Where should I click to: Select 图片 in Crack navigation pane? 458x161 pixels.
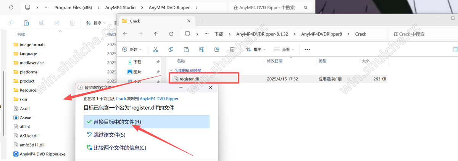pos(137,72)
